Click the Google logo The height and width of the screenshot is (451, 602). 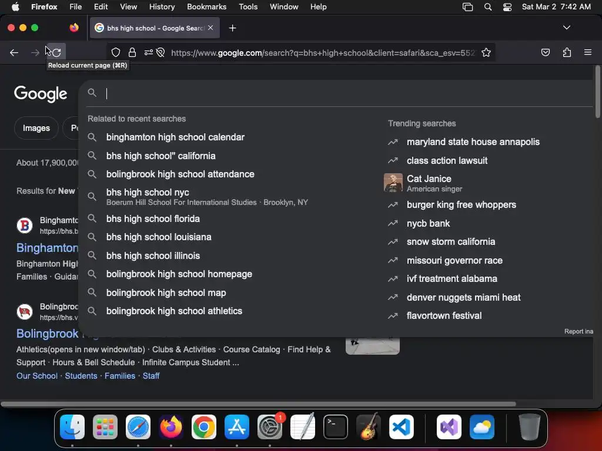click(41, 93)
